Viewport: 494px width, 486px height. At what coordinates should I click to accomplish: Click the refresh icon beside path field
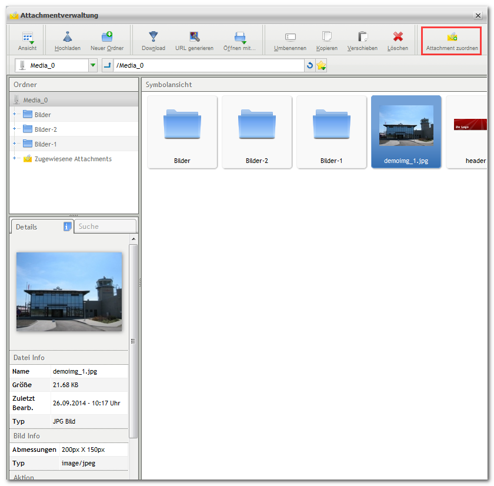coord(310,65)
